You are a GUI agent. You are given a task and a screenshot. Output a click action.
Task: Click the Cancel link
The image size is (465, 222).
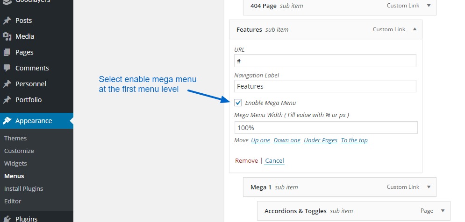coord(274,160)
